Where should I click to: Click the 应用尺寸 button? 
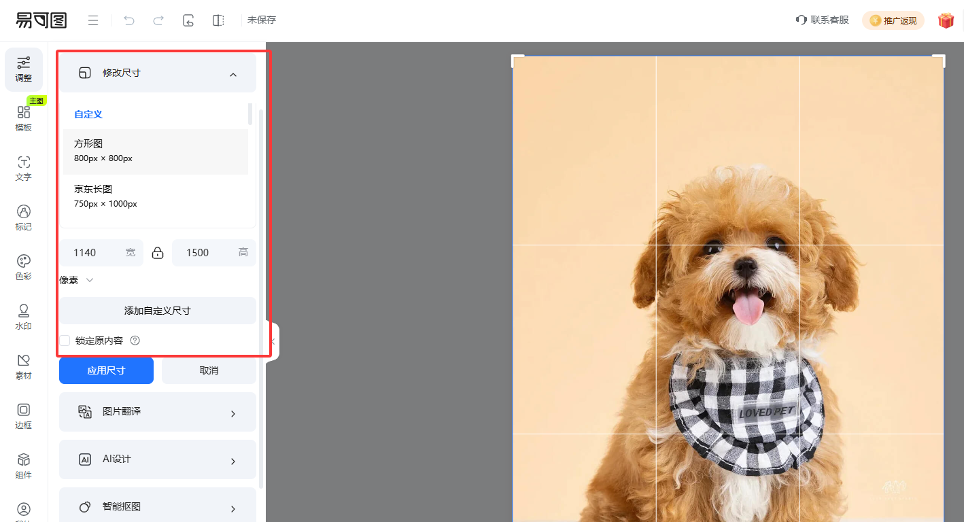coord(106,370)
